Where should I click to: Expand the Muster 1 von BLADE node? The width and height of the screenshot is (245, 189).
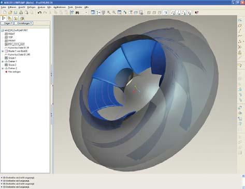click(x=3, y=51)
